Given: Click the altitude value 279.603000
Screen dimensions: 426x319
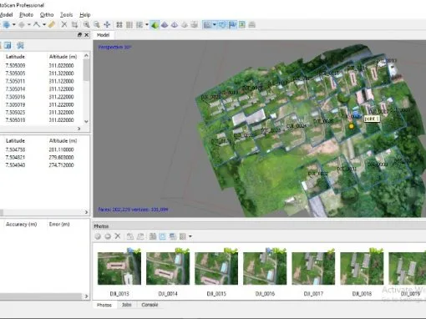Looking at the screenshot, I should [61, 157].
